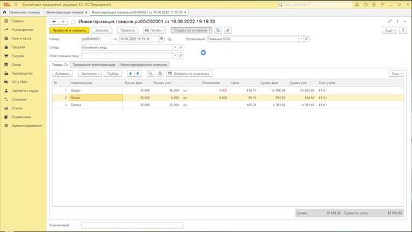This screenshot has height=232, width=412.
Task: Open Главное section in sidebar
Action: point(17,21)
